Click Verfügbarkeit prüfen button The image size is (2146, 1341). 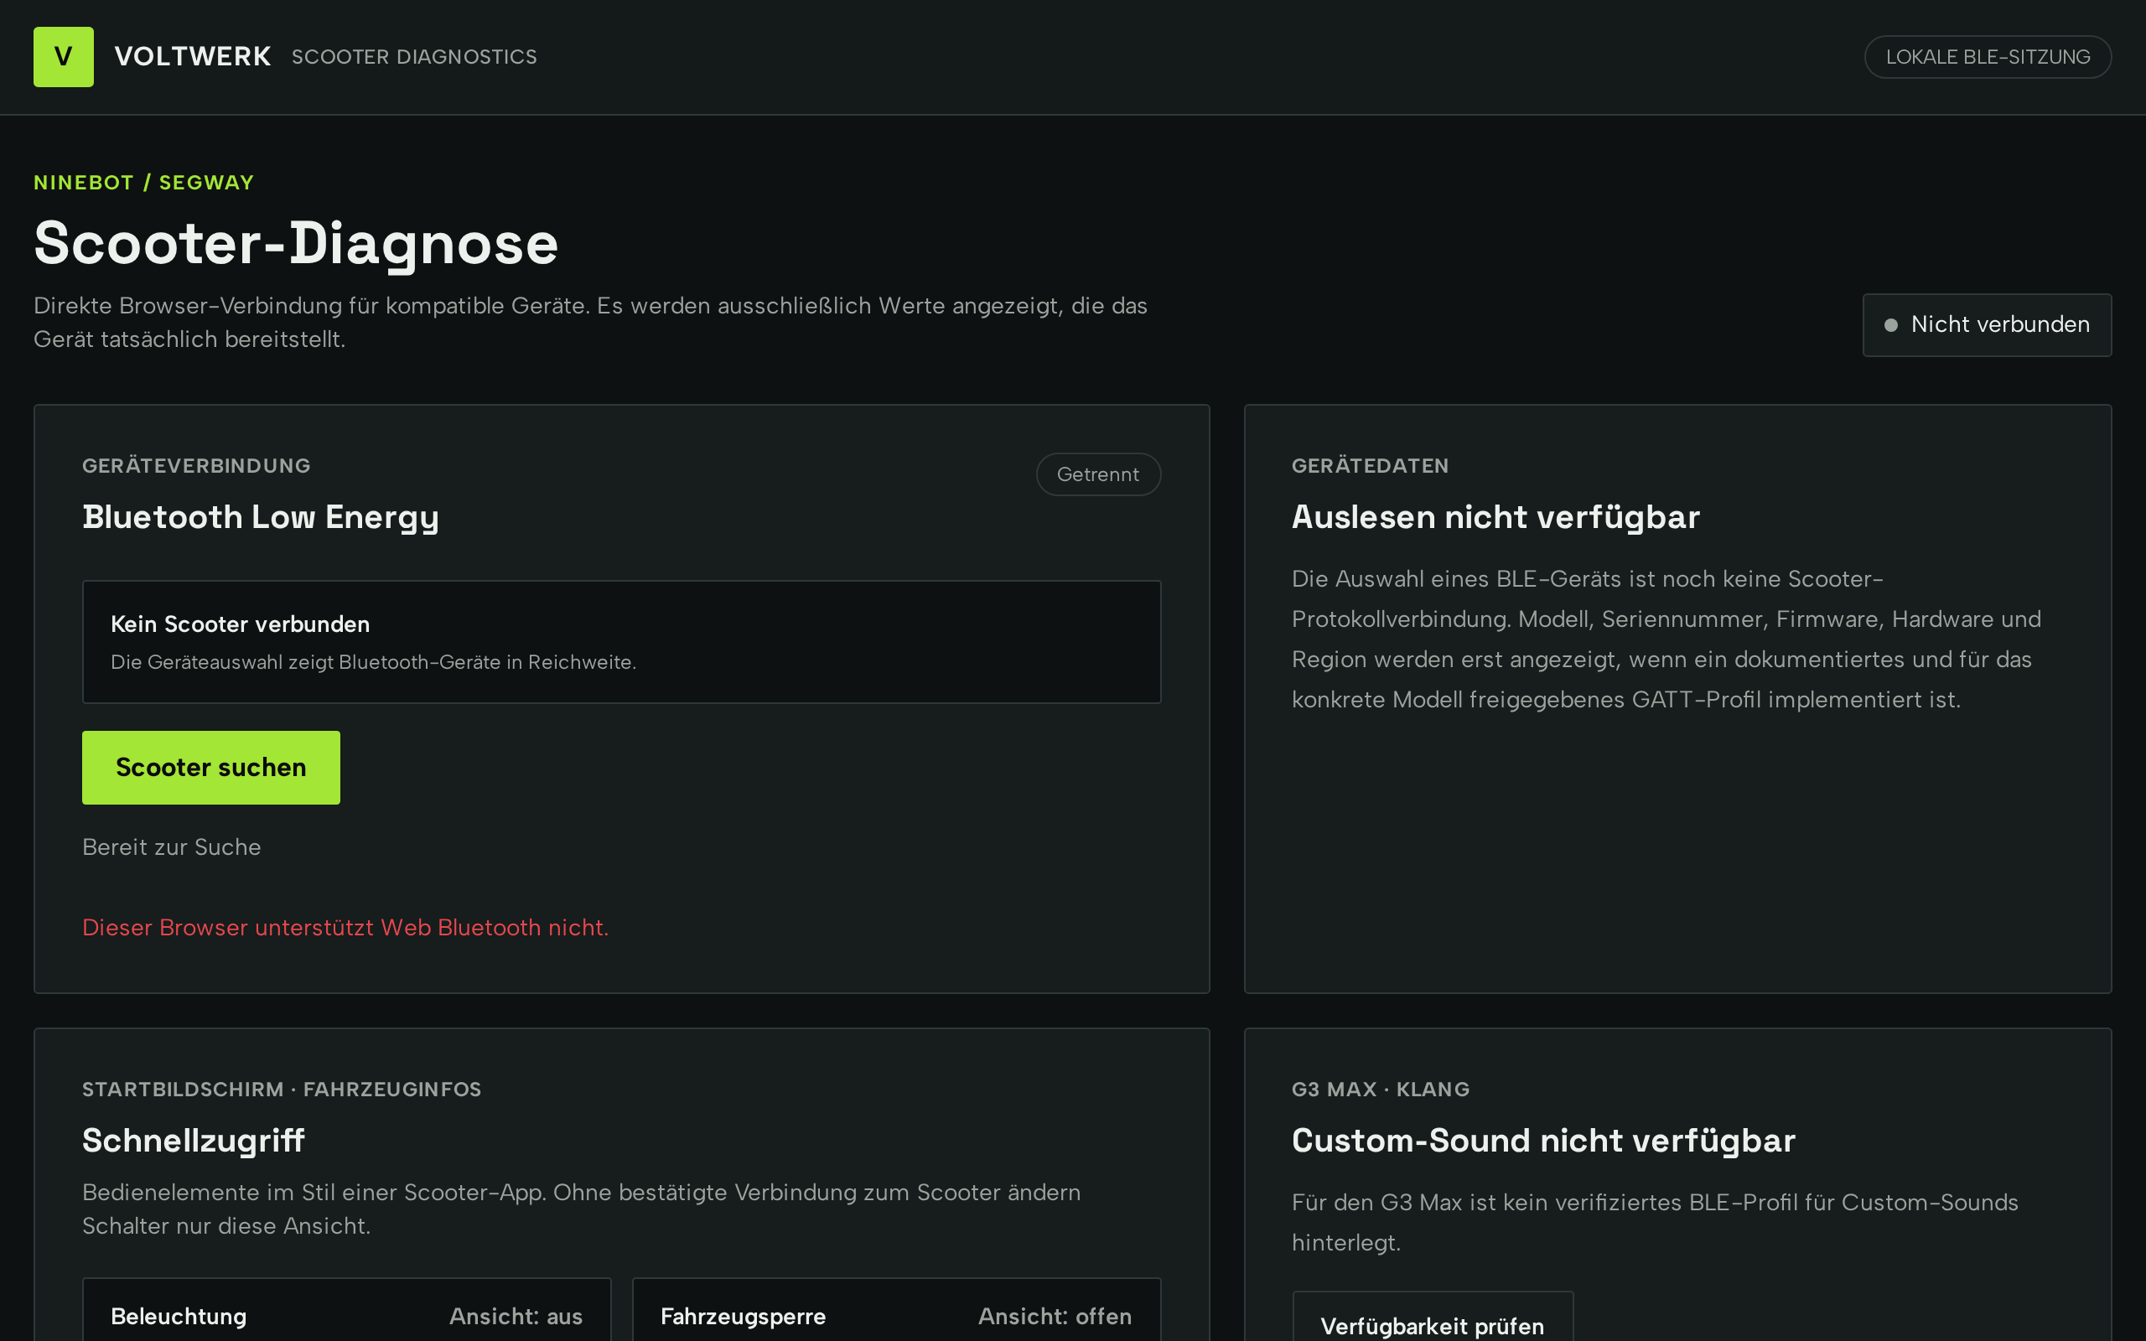tap(1432, 1316)
